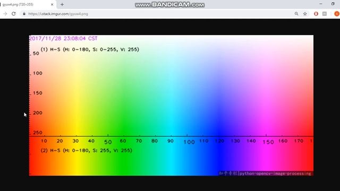Open the zoom magnifier in address bar
The height and width of the screenshot is (191, 340).
296,14
